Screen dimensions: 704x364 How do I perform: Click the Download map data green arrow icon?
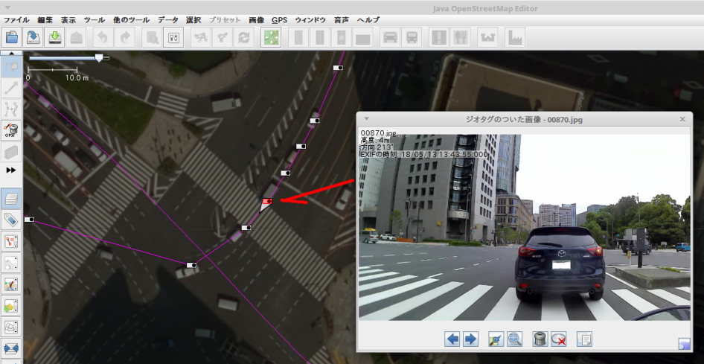pyautogui.click(x=55, y=37)
